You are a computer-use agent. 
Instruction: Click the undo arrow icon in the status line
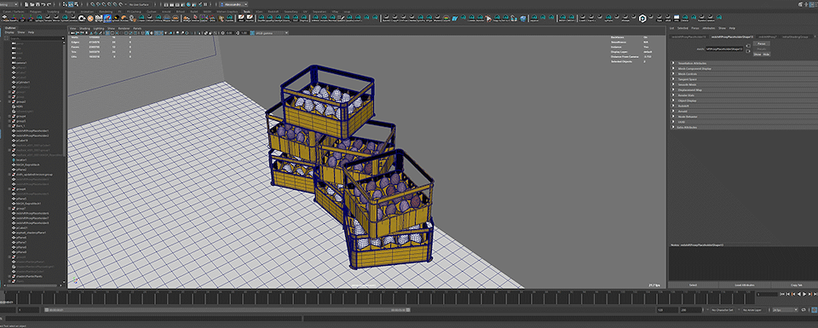click(43, 4)
